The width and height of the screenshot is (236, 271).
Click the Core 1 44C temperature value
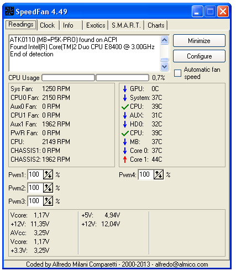(157, 160)
